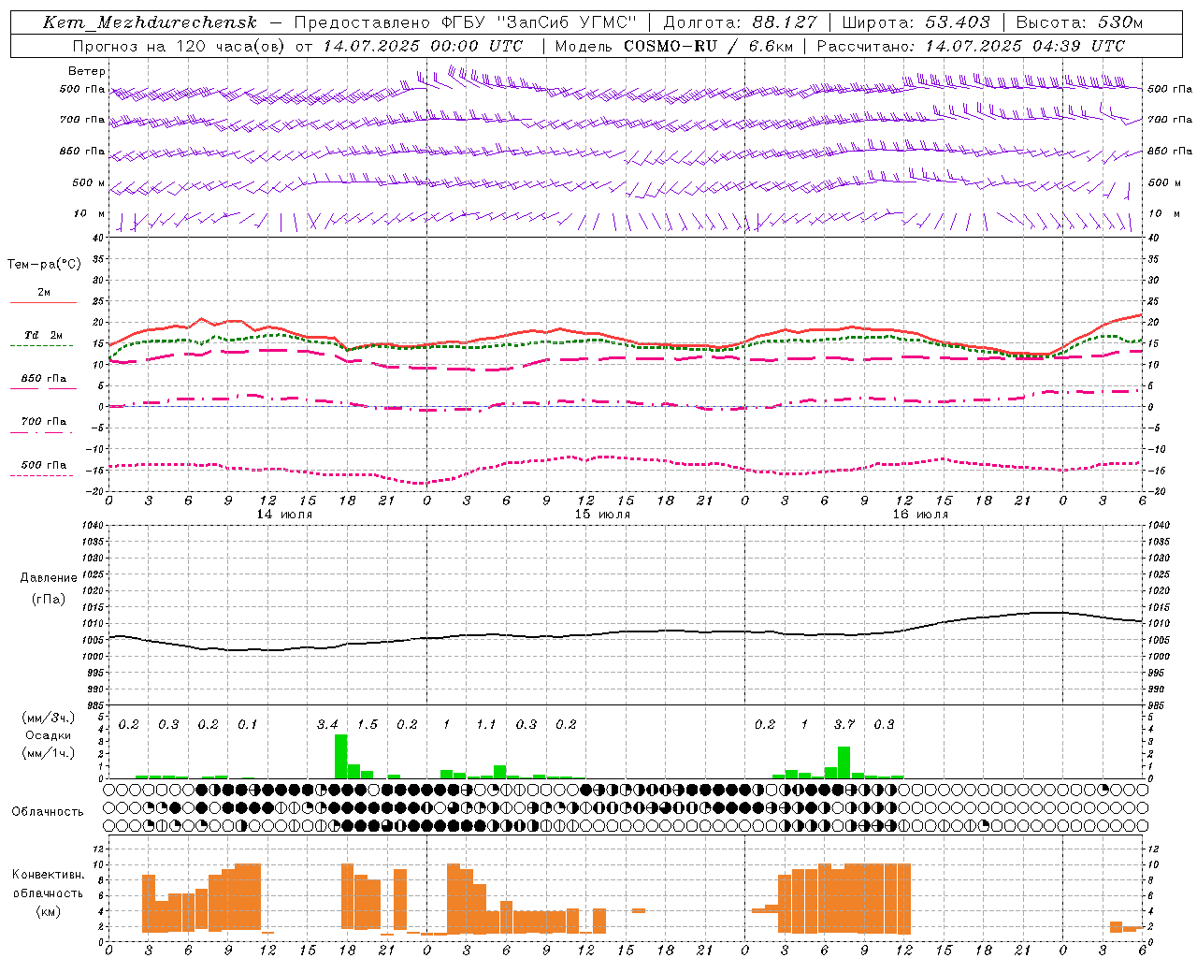1197x958 pixels.
Task: Click the 16 июля date label
Action: (920, 515)
